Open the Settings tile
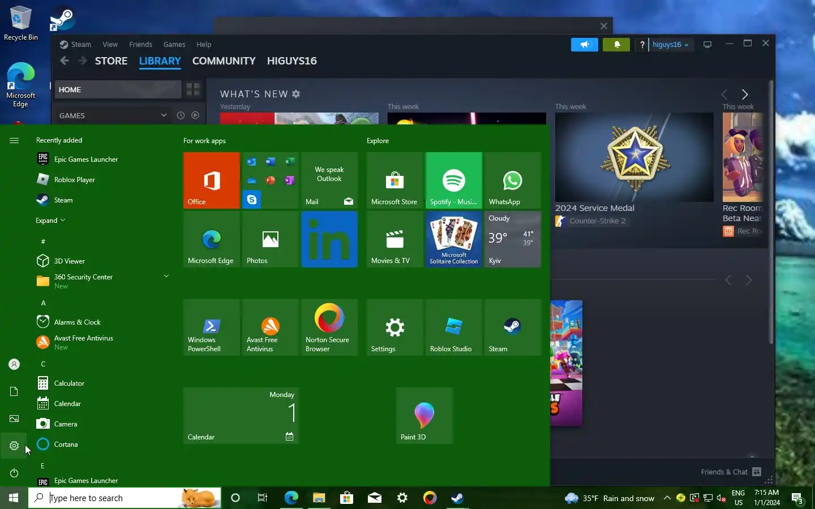815x509 pixels. (x=395, y=327)
